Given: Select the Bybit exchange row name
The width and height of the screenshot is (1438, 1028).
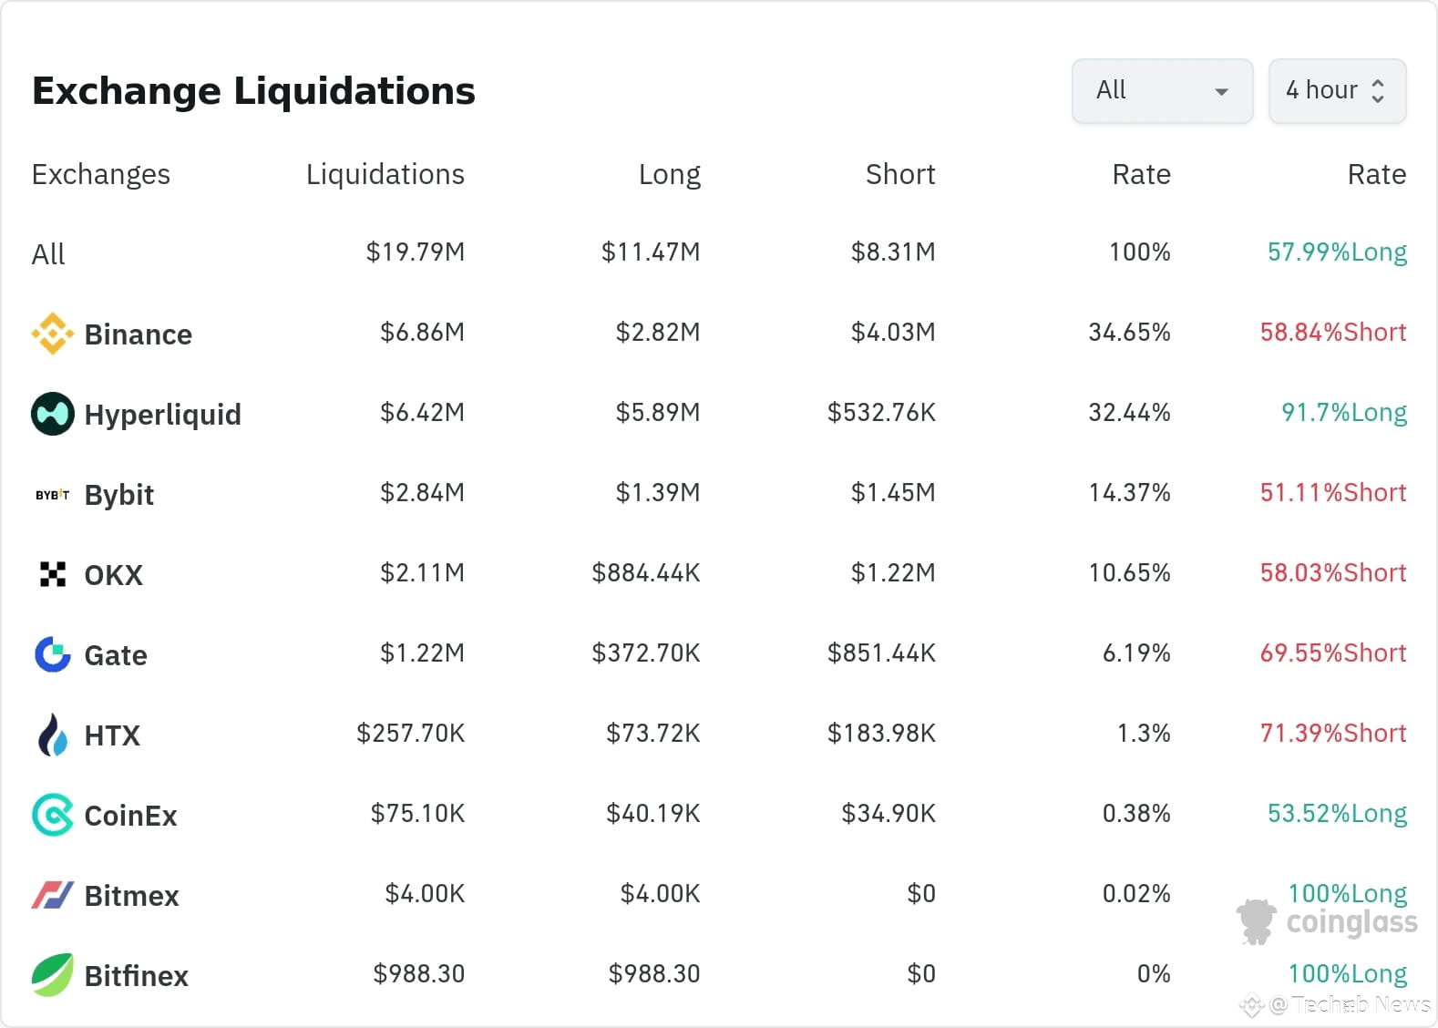Looking at the screenshot, I should [118, 495].
